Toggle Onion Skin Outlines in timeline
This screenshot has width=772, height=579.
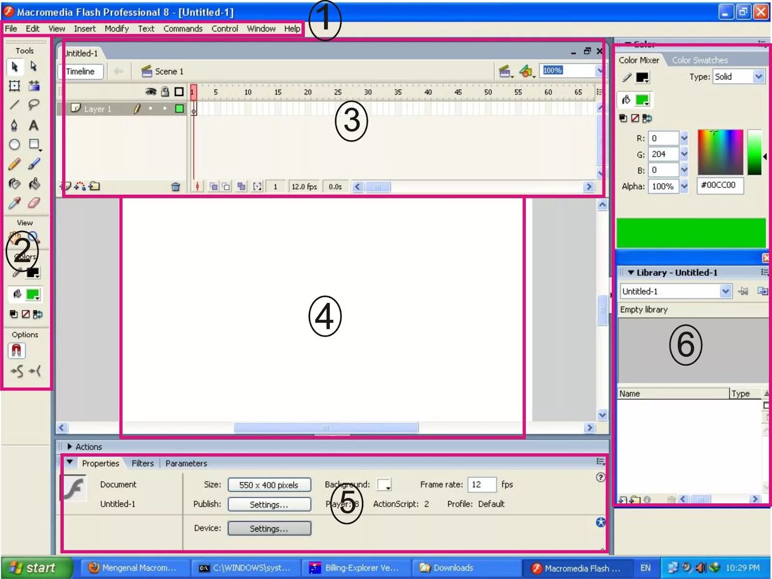tap(226, 187)
